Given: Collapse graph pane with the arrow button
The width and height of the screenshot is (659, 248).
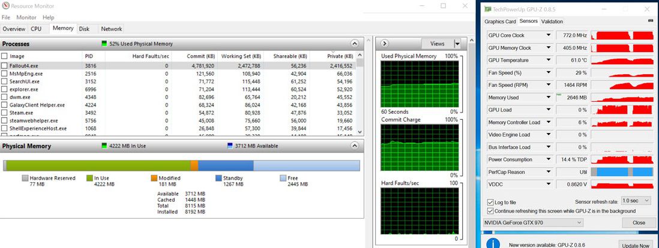Looking at the screenshot, I should click(385, 44).
